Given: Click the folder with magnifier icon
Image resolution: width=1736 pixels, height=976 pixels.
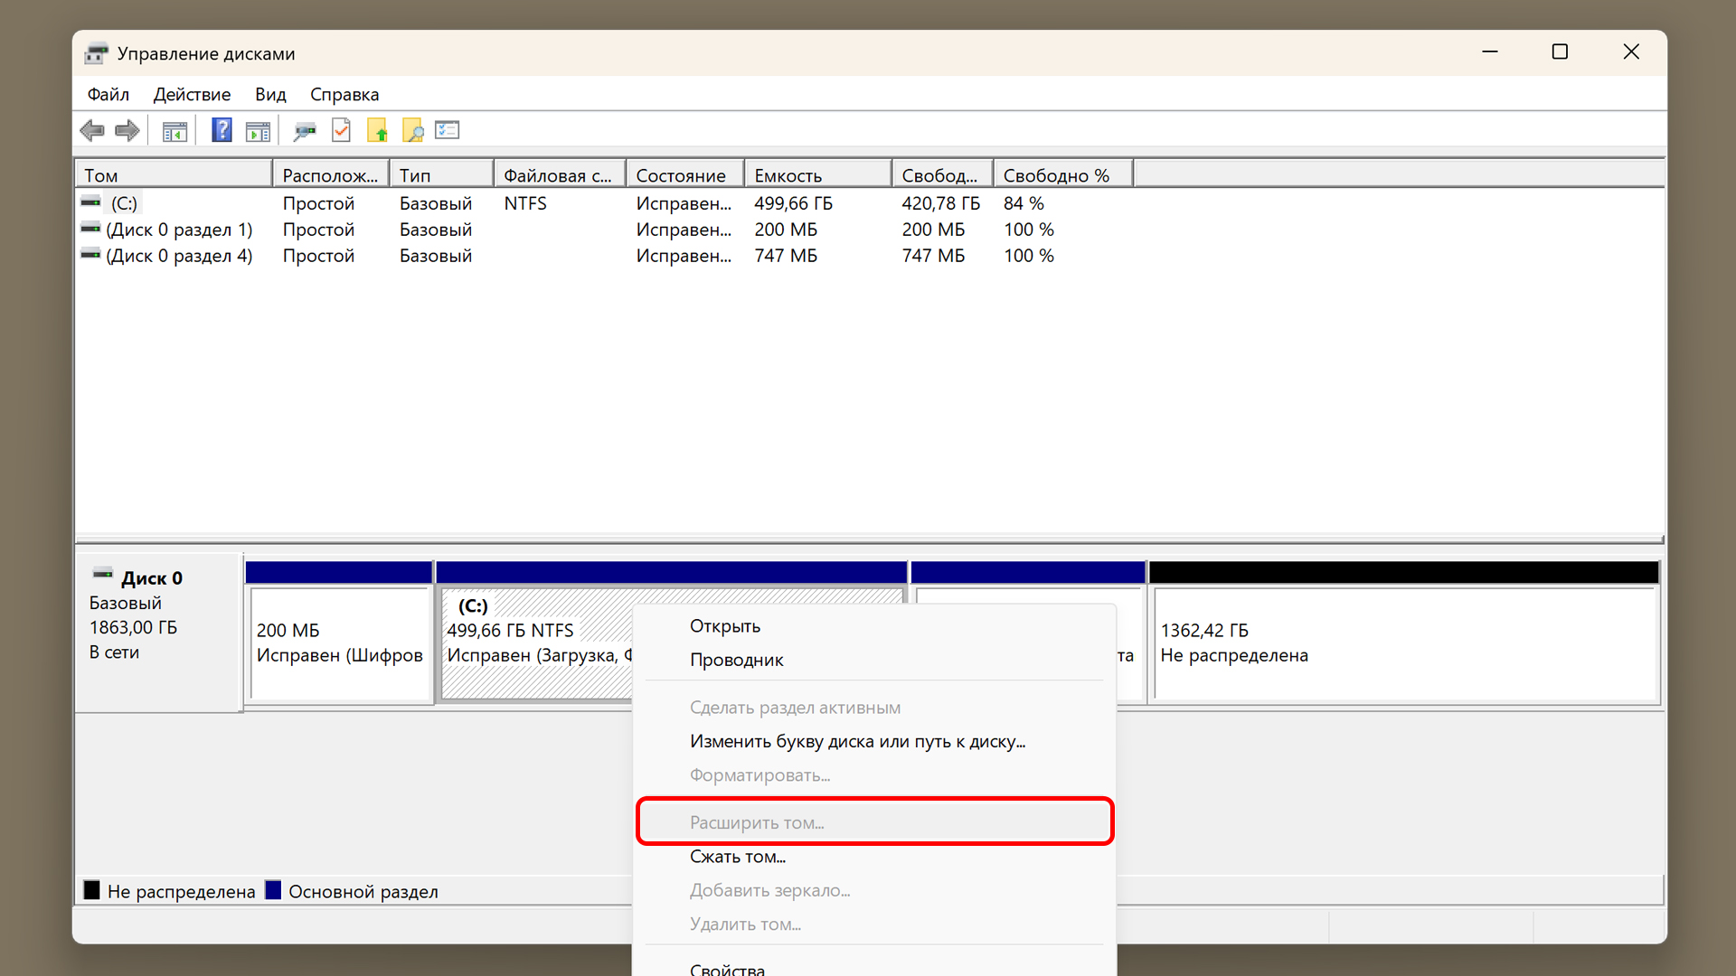Looking at the screenshot, I should click(x=412, y=131).
